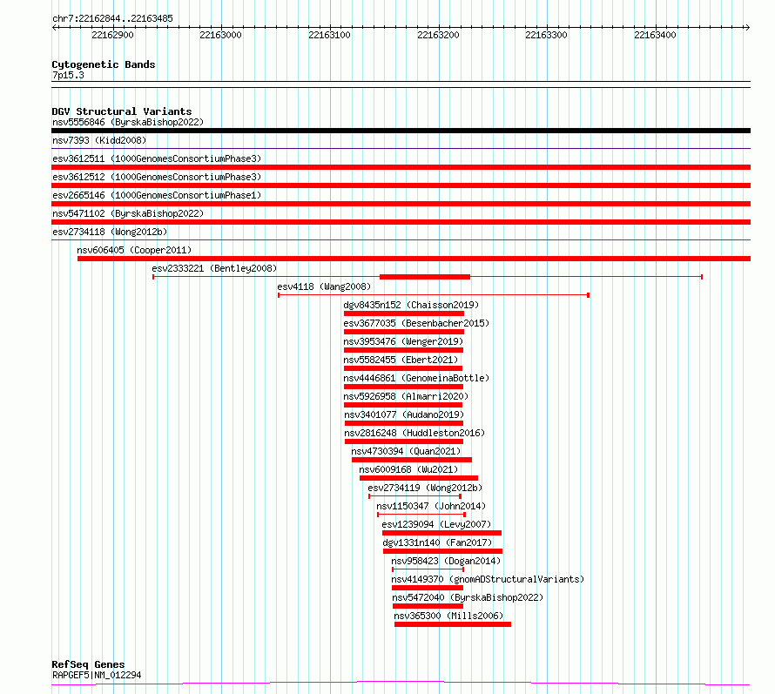Open nsv606405 (Cooper2011) variant
Screen dimensions: 775x694
(134, 250)
